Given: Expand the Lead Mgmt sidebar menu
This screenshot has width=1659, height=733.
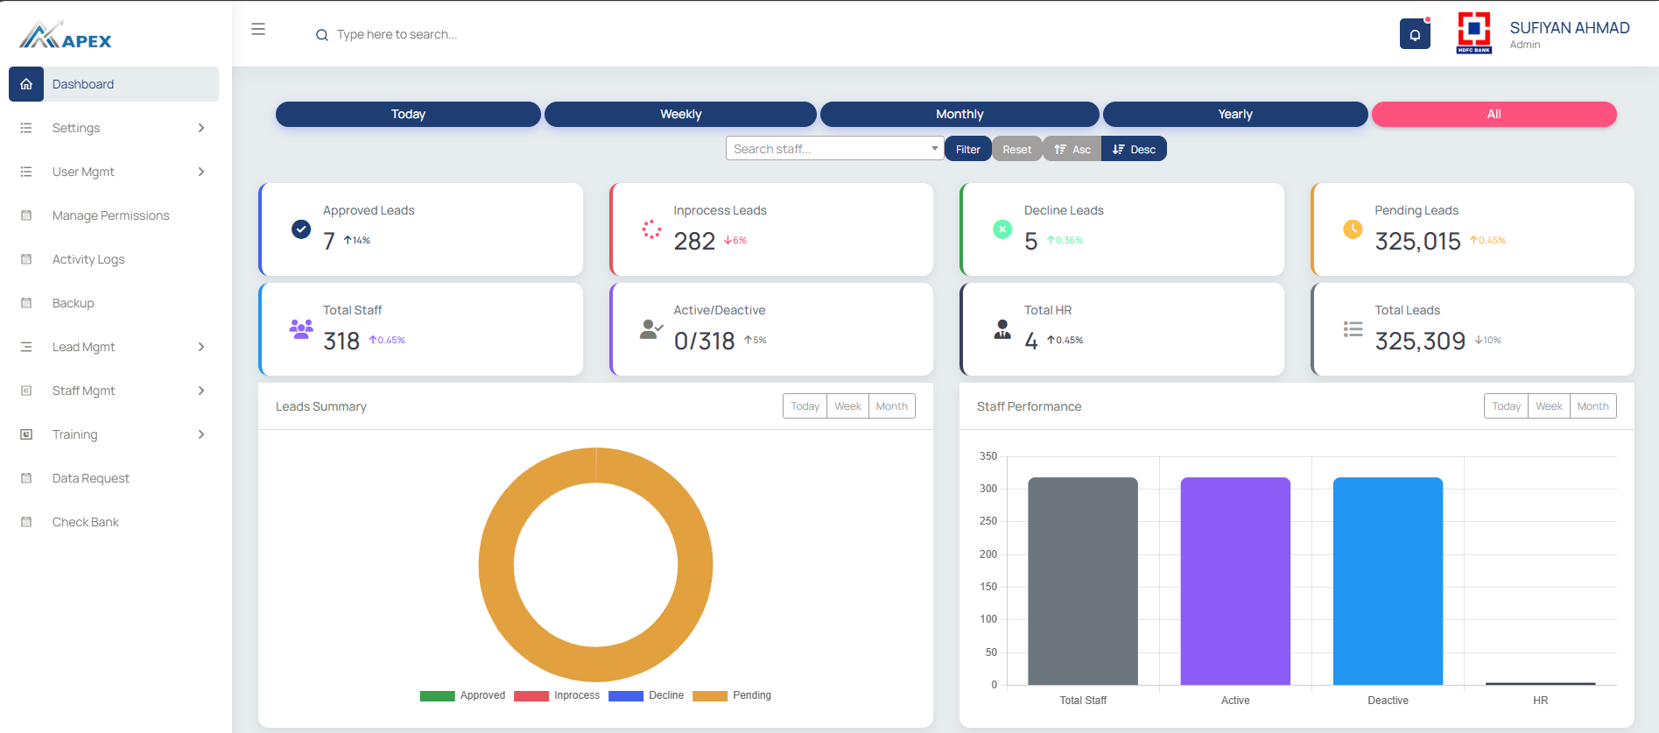Looking at the screenshot, I should coord(114,347).
